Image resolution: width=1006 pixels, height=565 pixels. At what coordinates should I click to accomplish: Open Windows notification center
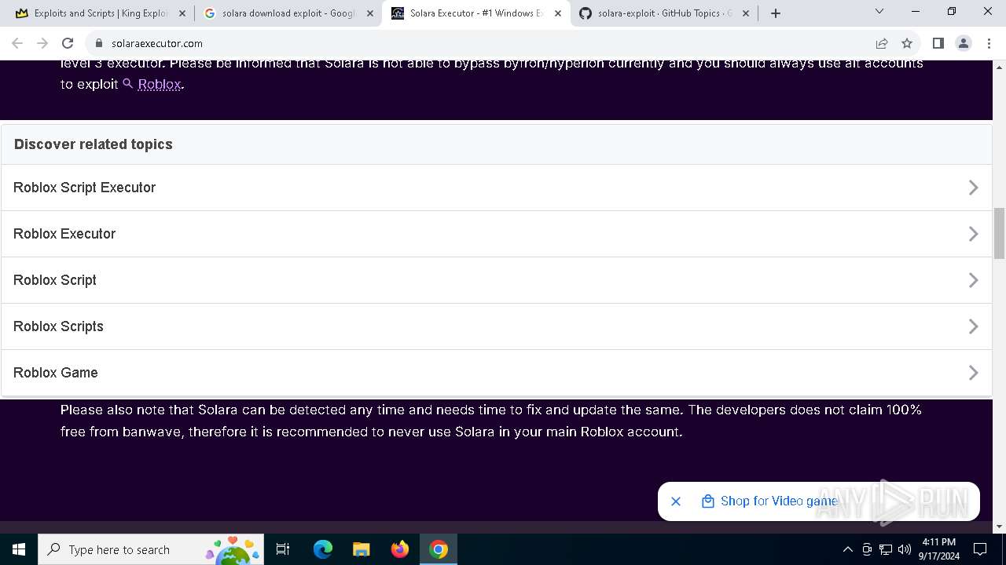pyautogui.click(x=980, y=549)
